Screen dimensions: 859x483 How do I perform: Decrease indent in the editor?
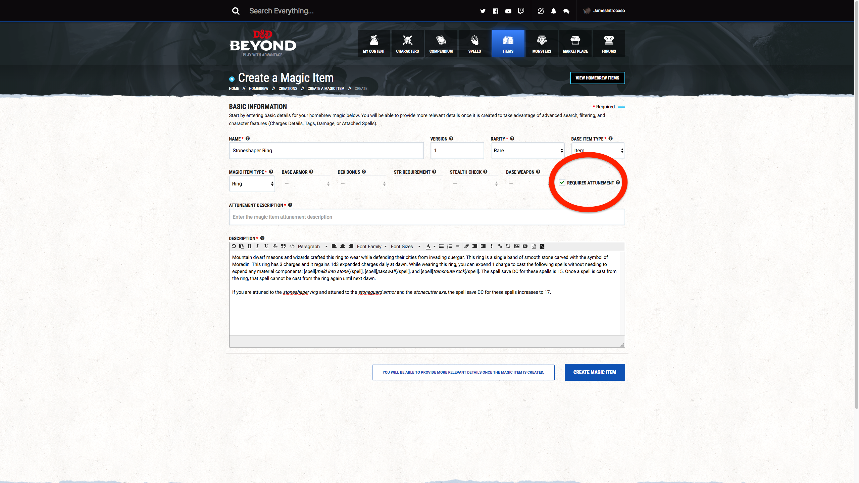click(475, 246)
